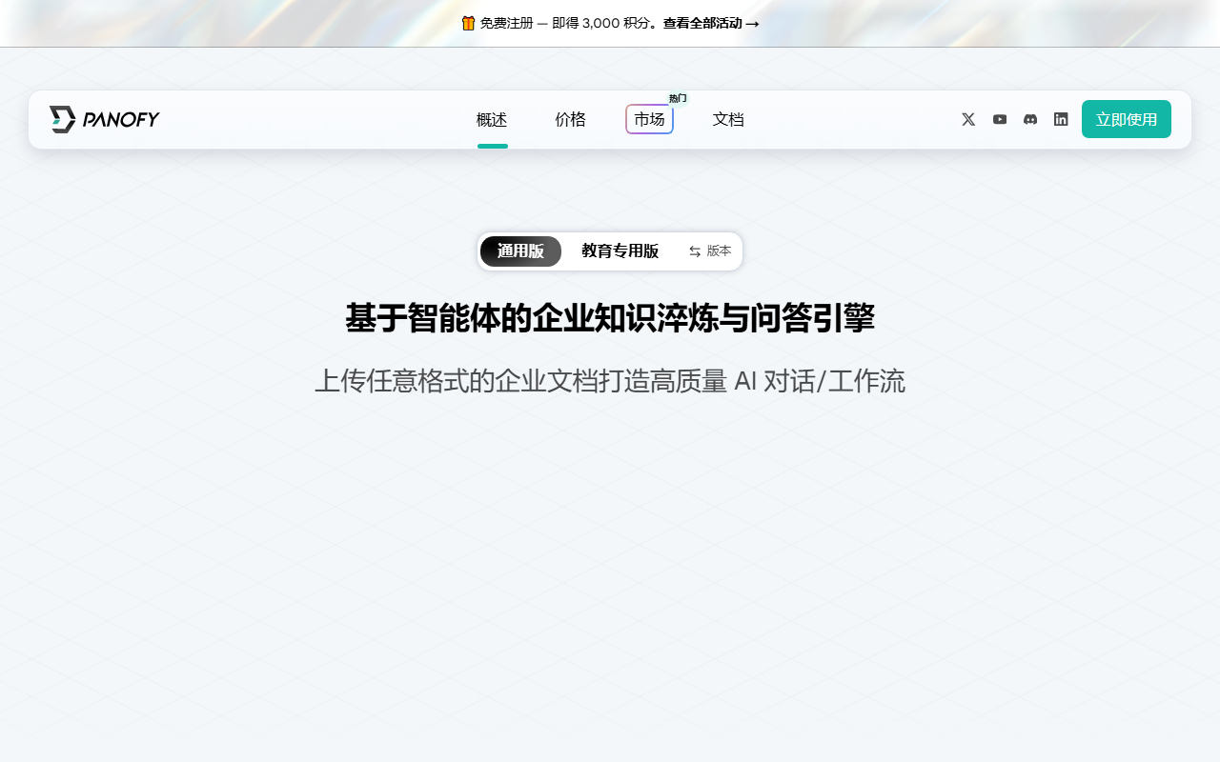Open the Discord community icon
Viewport: 1220px width, 762px height.
click(1030, 119)
